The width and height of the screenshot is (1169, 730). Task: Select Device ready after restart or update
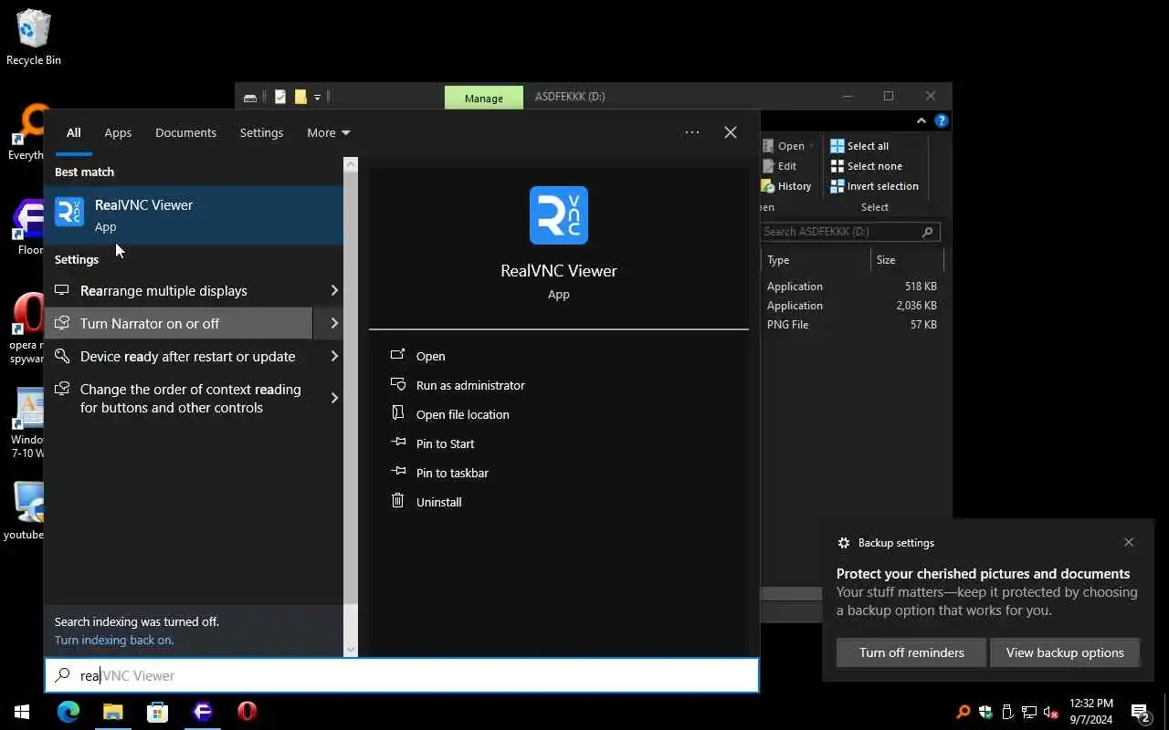[178, 356]
